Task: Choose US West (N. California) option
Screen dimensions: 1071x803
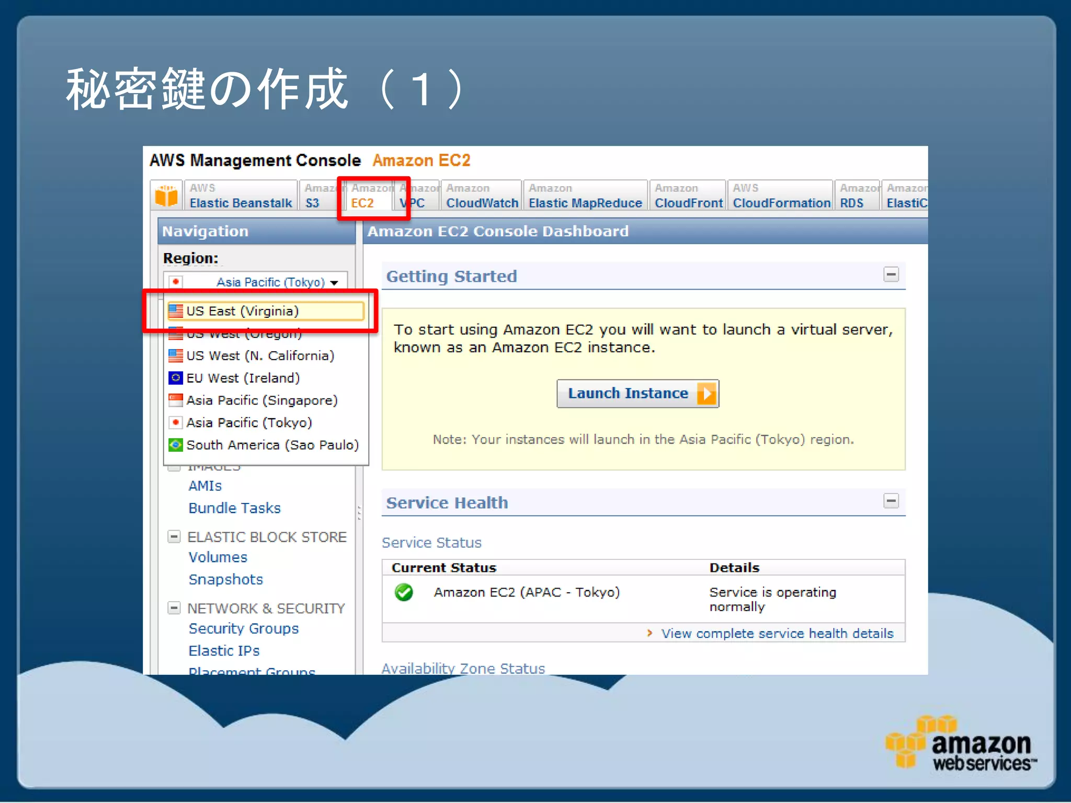Action: (260, 355)
